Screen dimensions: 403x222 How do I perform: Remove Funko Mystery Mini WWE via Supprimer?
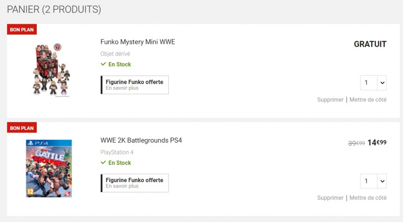click(x=330, y=100)
